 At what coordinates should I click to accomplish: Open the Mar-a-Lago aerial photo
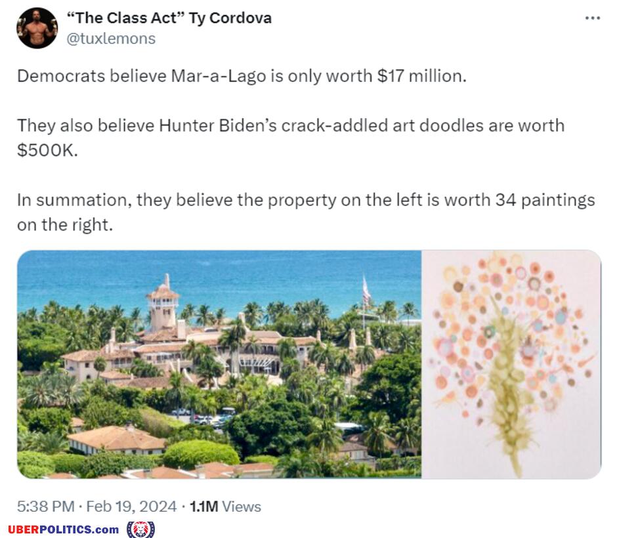coord(219,364)
